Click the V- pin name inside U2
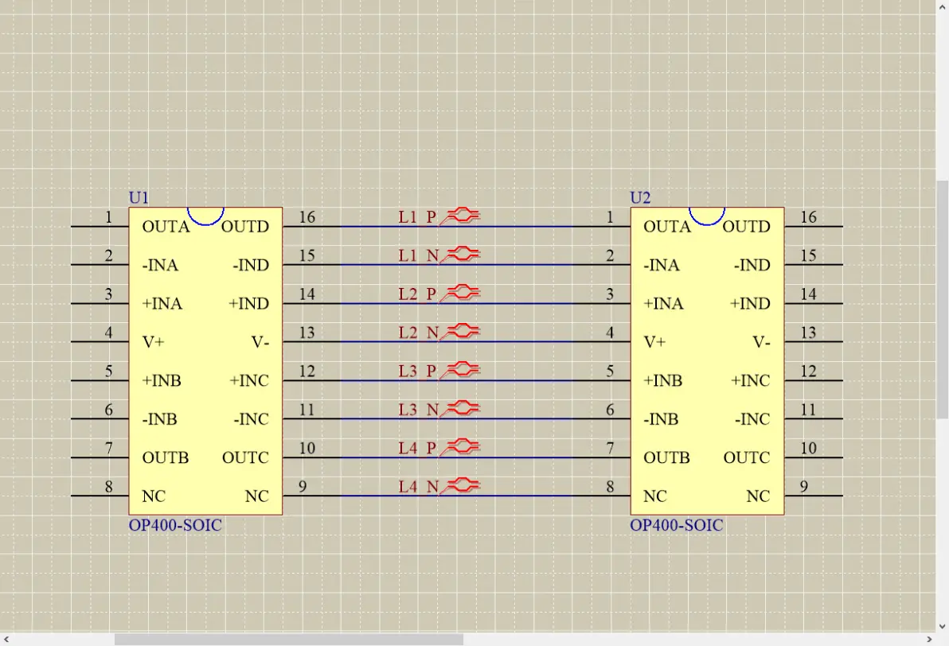Screen dimensions: 949x646 point(761,342)
